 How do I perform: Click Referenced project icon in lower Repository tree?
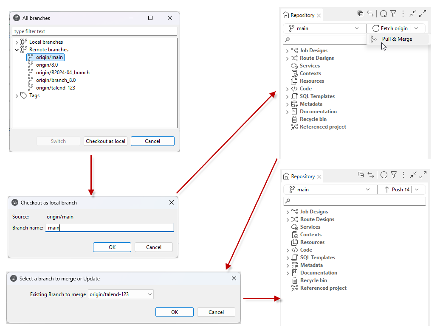click(295, 288)
